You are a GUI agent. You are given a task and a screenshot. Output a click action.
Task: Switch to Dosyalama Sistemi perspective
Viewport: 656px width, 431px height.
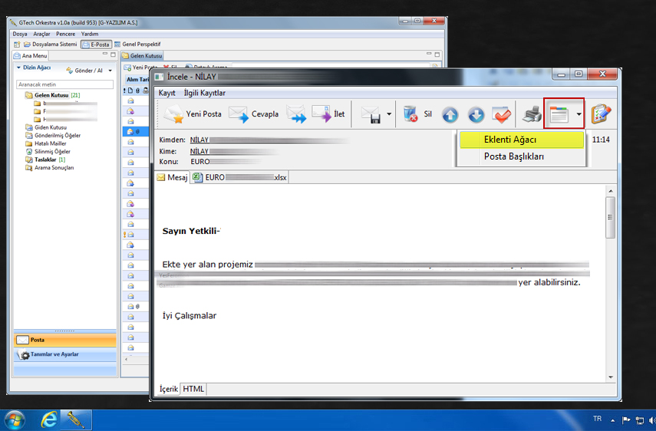(x=50, y=44)
